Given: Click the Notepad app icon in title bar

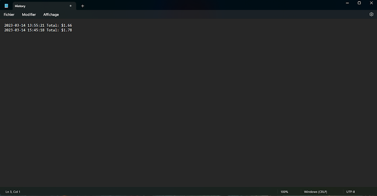Looking at the screenshot, I should [x=6, y=6].
